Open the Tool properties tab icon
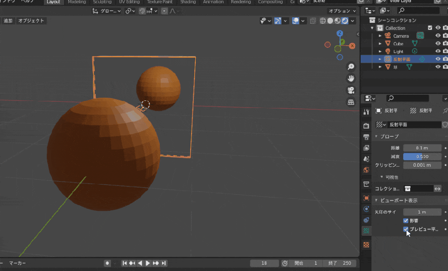 point(366,112)
